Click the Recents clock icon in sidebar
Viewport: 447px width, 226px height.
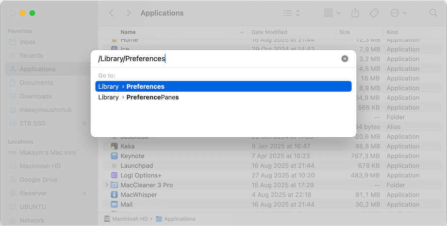(13, 56)
